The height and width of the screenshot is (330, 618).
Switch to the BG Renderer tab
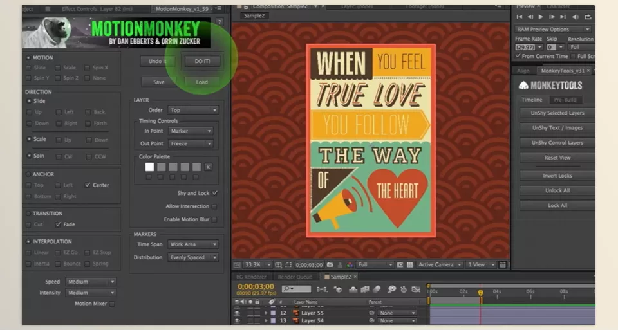click(x=252, y=277)
